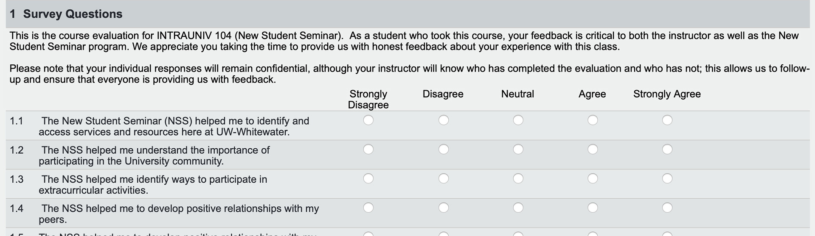Choose Disagree for question 1.2
Viewport: 815px width, 236px height.
click(444, 150)
